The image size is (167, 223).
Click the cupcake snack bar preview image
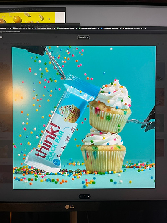point(84,117)
